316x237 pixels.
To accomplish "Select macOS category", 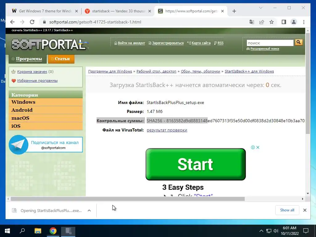I will [46, 118].
